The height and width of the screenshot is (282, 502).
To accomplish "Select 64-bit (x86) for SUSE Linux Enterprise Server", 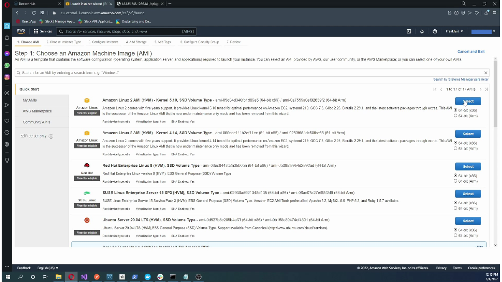I will [456, 203].
